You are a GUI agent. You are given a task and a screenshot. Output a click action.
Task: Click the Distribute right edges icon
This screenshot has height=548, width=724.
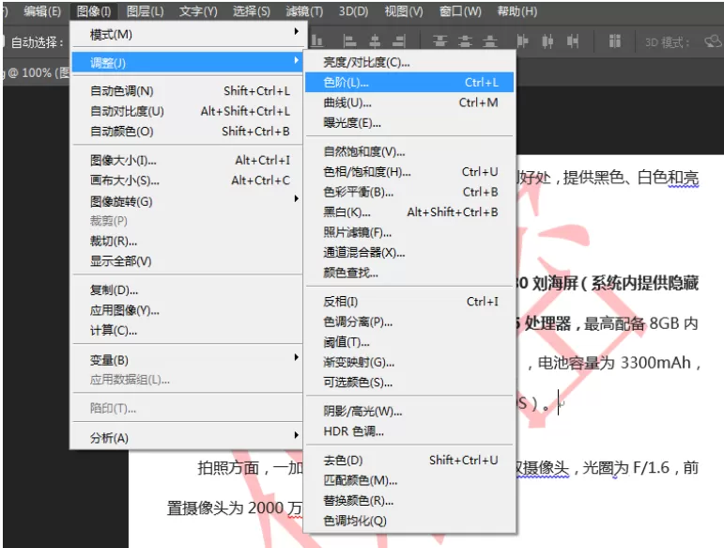[x=573, y=41]
